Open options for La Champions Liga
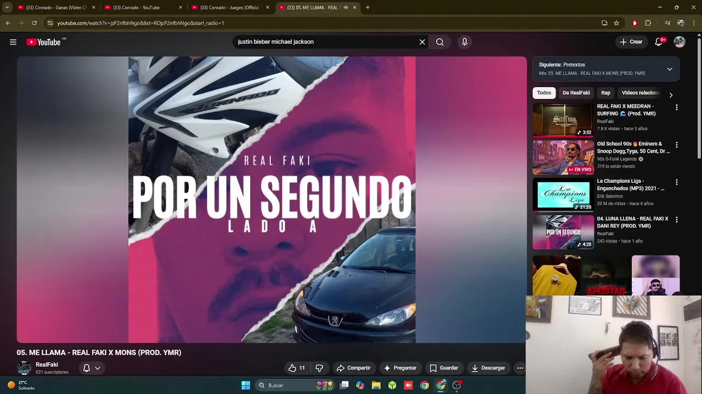The width and height of the screenshot is (702, 394). [x=676, y=182]
